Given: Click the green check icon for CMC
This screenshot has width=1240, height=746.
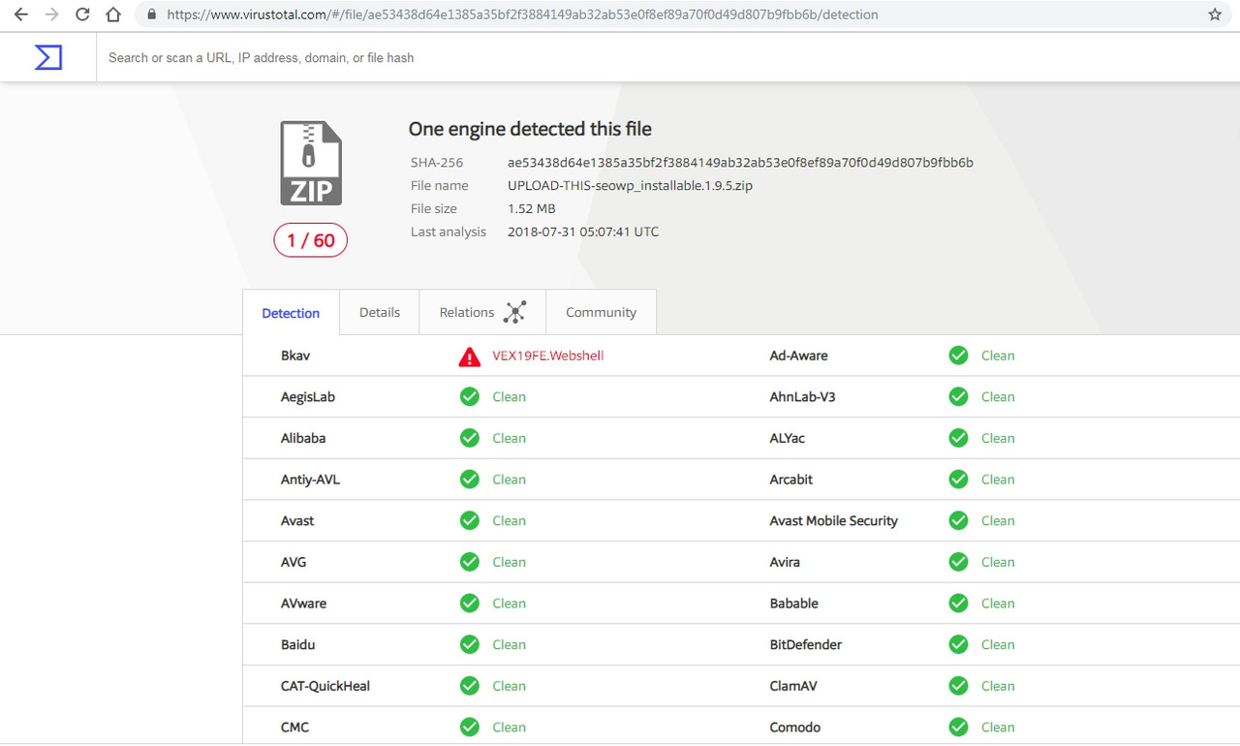Looking at the screenshot, I should pos(470,727).
